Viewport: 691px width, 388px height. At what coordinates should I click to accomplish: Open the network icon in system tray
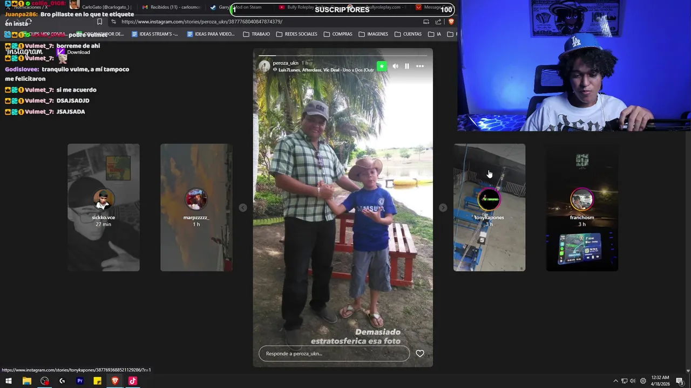(624, 381)
